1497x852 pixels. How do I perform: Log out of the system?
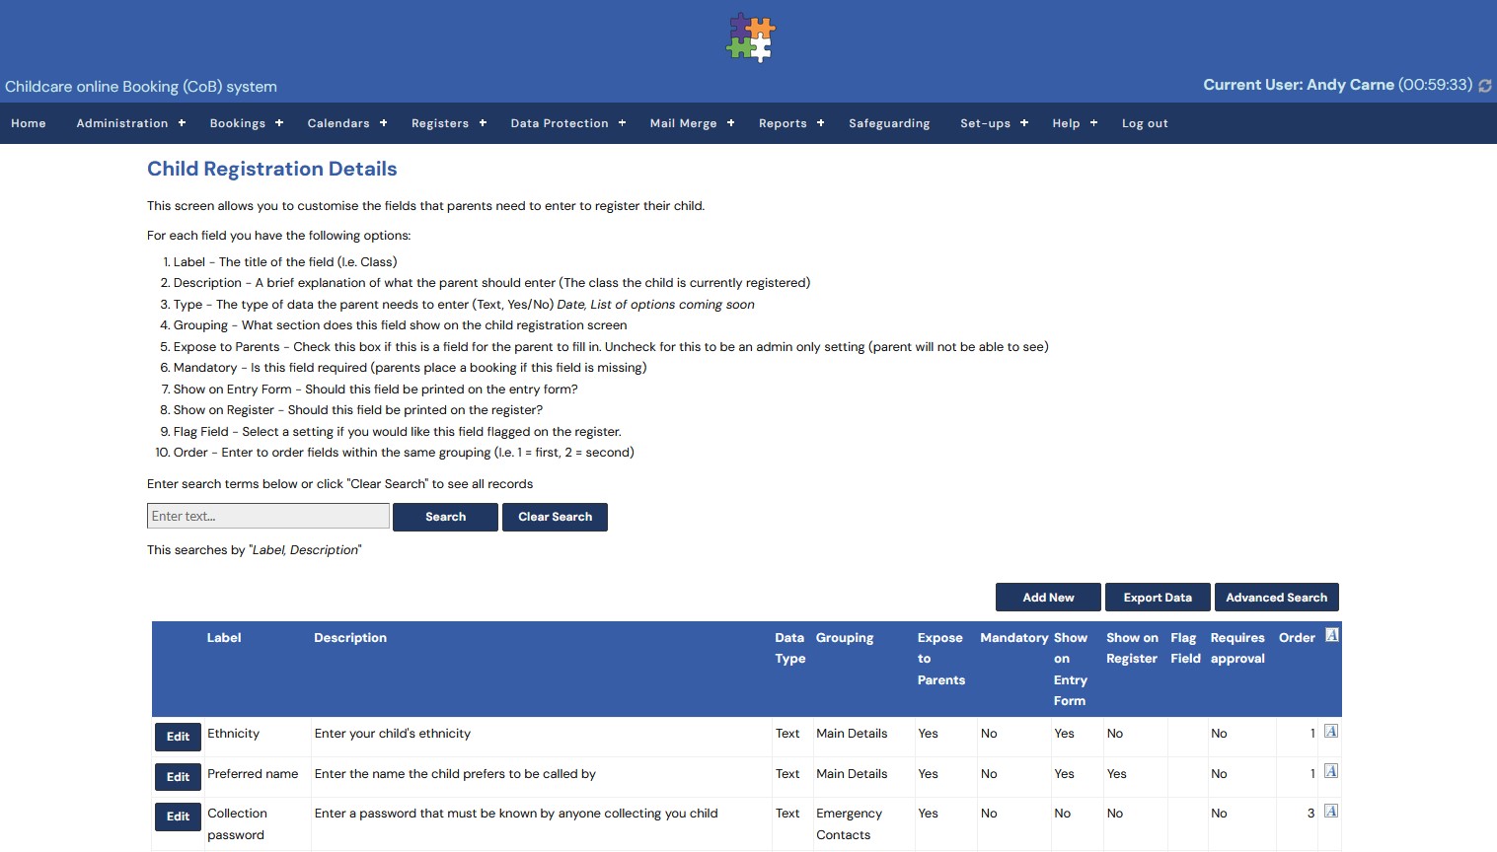pos(1145,123)
